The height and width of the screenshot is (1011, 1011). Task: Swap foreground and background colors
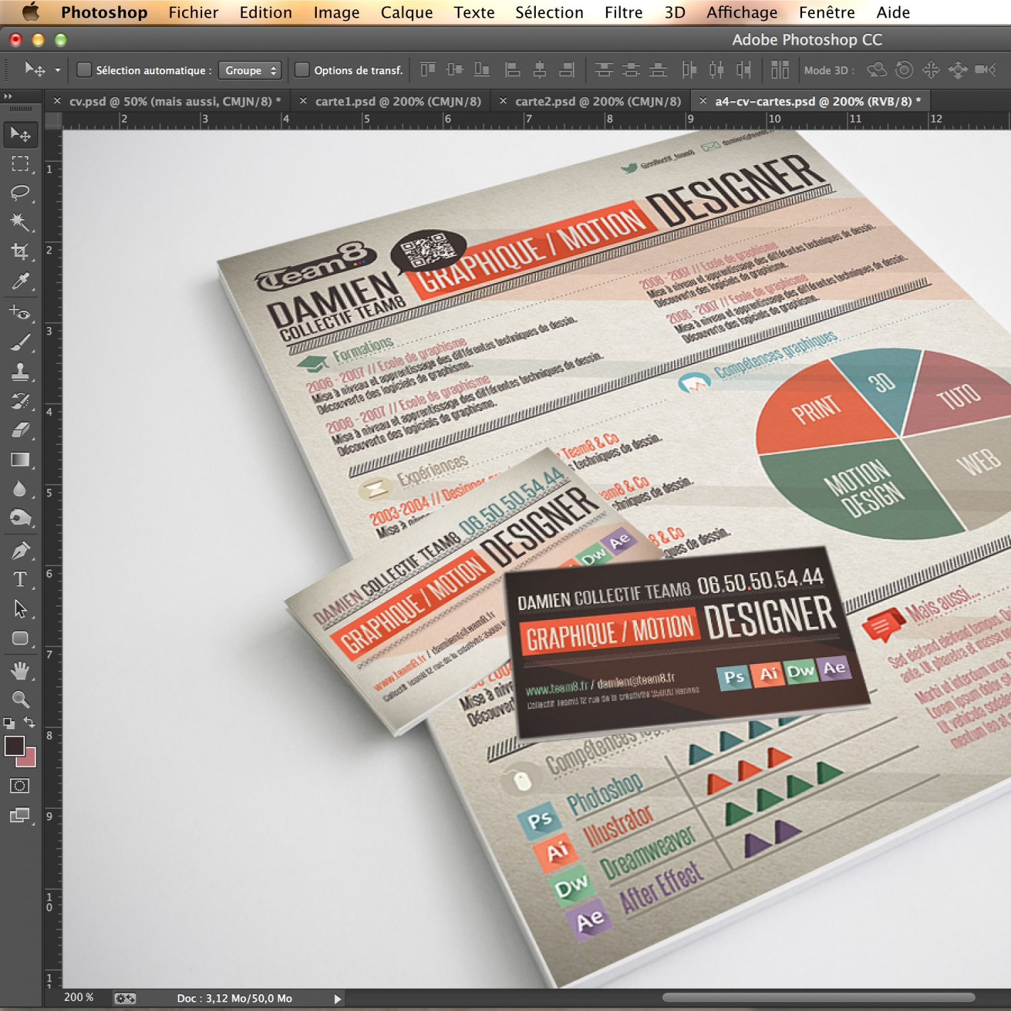(30, 722)
